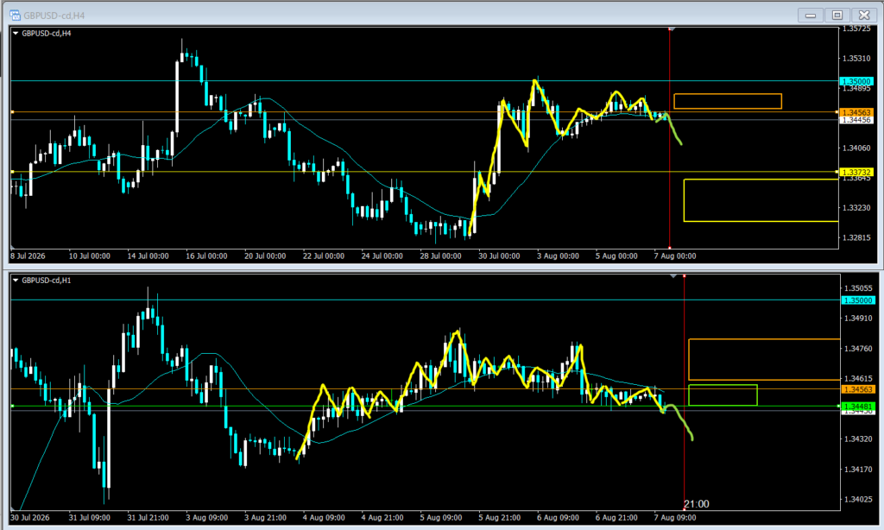Select the green 1.34481 price tag in the H1 chart
Screen dimensions: 884x530
(x=858, y=406)
